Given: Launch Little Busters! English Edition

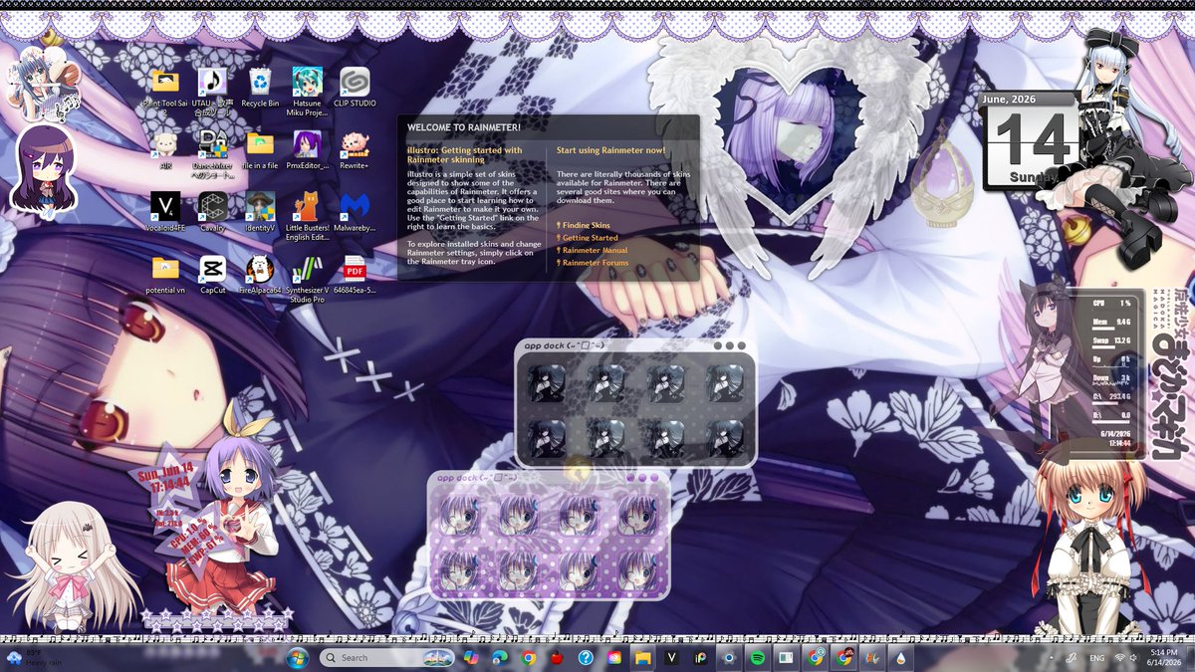Looking at the screenshot, I should (307, 216).
